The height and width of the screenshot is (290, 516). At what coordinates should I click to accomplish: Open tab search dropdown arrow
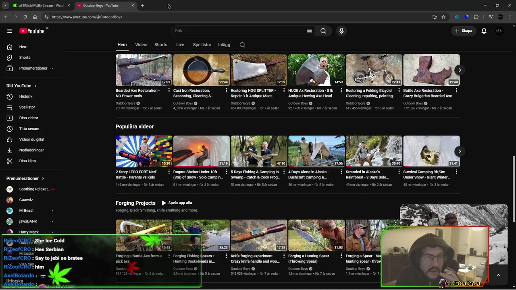5,6
